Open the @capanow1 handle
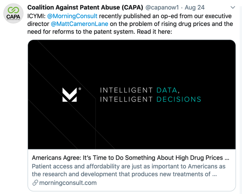This screenshot has width=242, height=194. (x=162, y=7)
